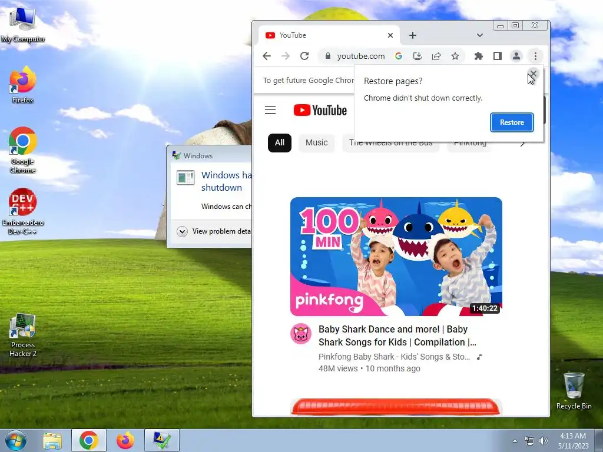This screenshot has width=603, height=452.
Task: Open the Chrome three-dot menu
Action: (535, 56)
